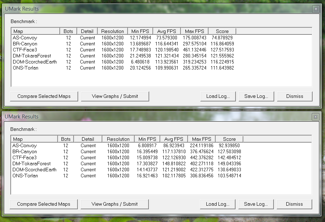Click Score column header in lower table
The height and width of the screenshot is (222, 325).
point(229,139)
